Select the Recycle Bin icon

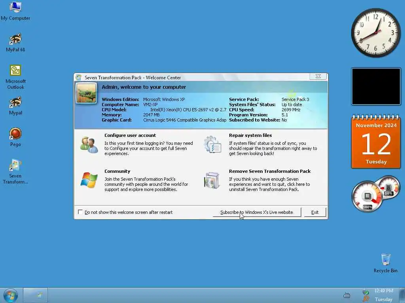point(385,263)
